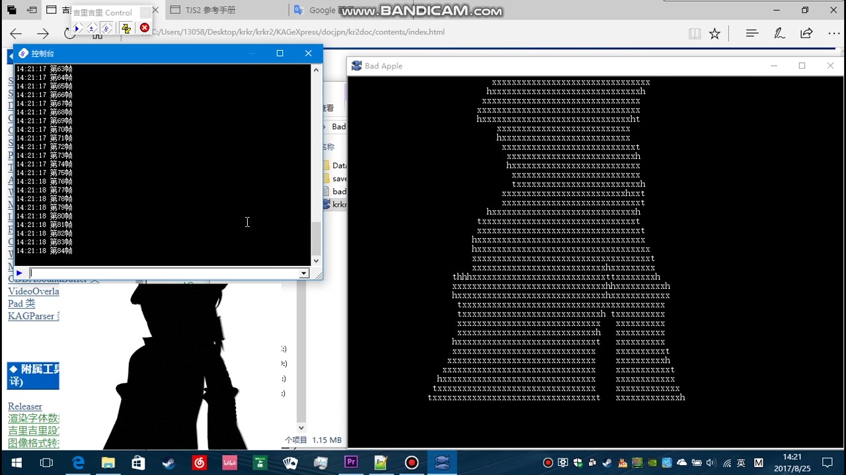The height and width of the screenshot is (475, 846).
Task: Go back with Edge back arrow
Action: point(16,33)
